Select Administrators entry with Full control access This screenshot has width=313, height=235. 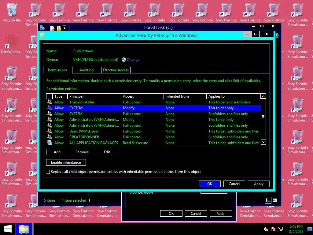coord(153,125)
